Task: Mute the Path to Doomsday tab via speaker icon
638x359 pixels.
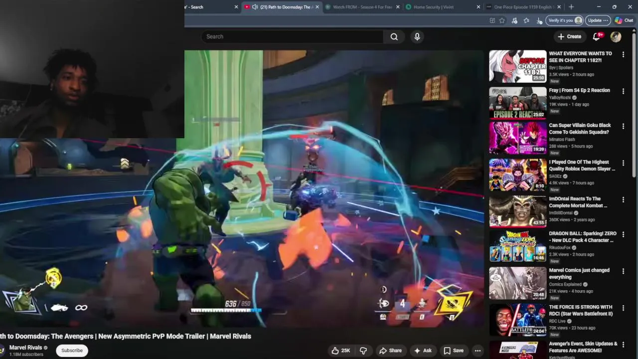Action: click(255, 7)
